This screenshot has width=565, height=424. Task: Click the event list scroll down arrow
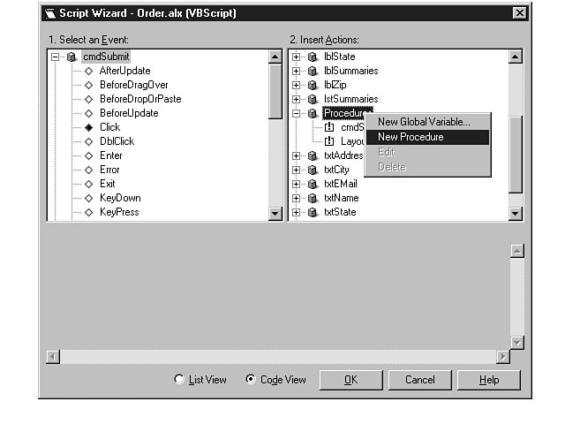[275, 213]
